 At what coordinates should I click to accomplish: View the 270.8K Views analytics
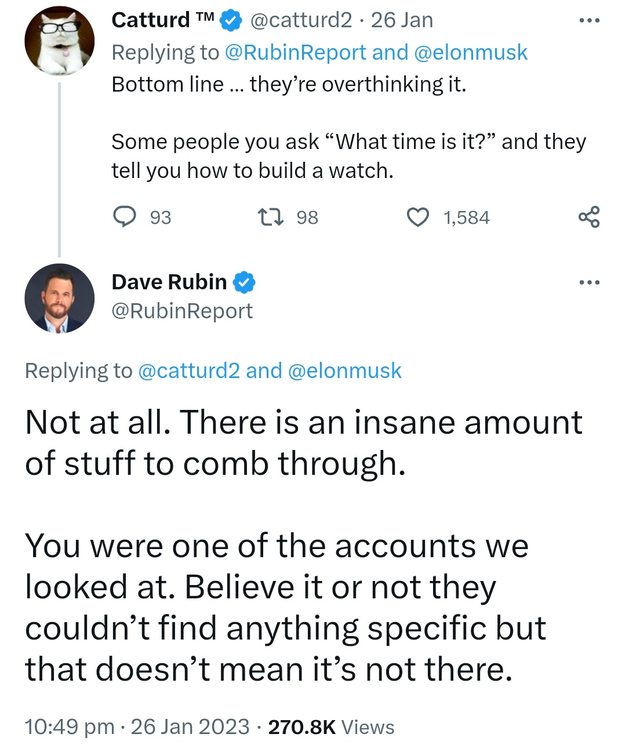331,727
